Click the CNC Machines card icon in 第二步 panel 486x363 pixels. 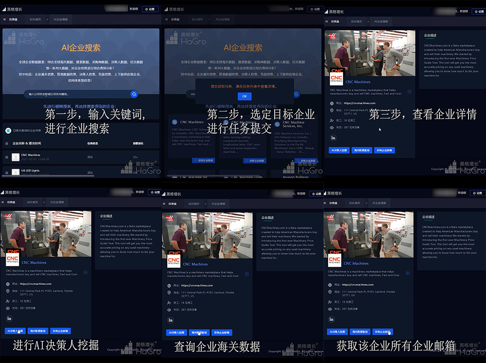174,122
